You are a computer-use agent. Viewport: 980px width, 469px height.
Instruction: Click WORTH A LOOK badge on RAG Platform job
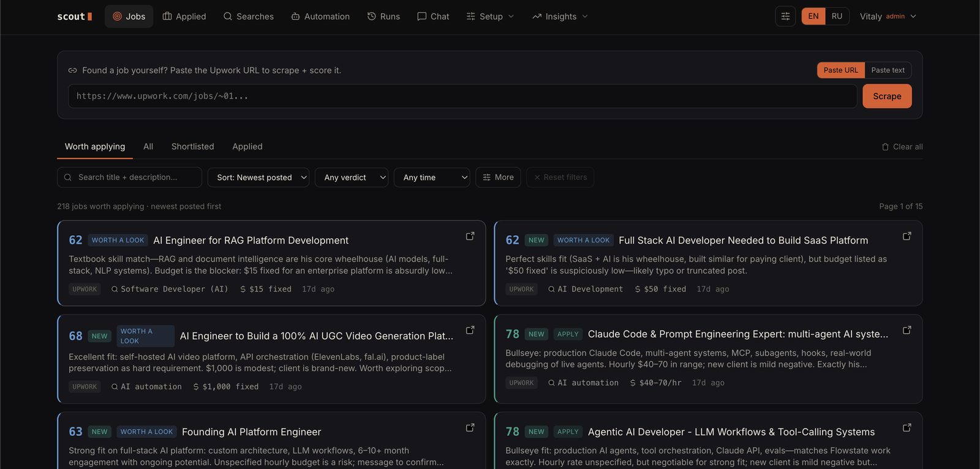coord(118,241)
